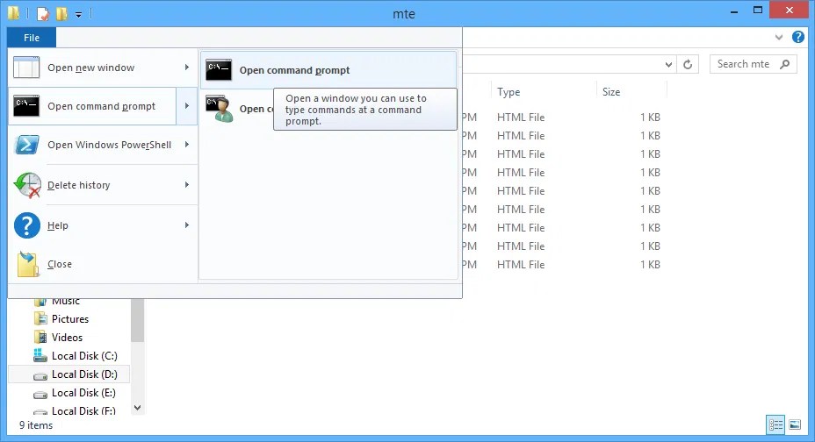
Task: Select Delete history menu entry
Action: (78, 185)
